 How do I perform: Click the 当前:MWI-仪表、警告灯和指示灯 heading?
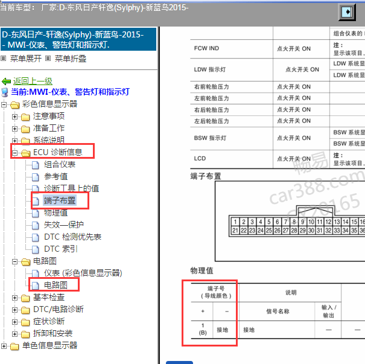tap(71, 92)
